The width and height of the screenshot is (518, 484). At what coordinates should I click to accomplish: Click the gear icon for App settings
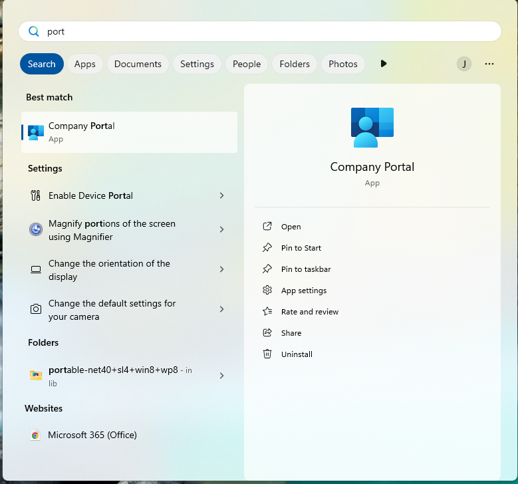click(x=267, y=290)
